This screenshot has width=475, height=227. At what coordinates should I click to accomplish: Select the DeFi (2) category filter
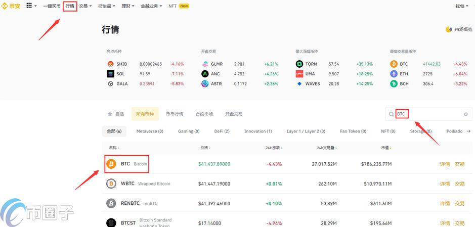(x=222, y=131)
